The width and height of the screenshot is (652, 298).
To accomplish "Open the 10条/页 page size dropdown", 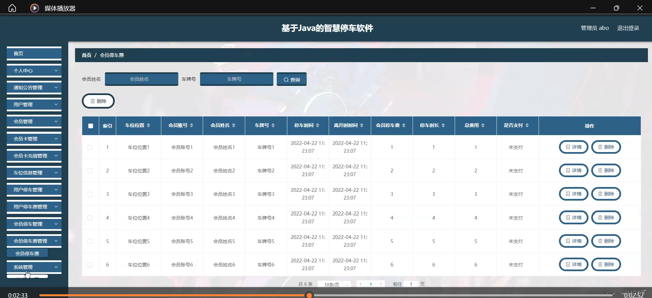I will [x=334, y=284].
